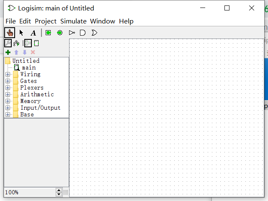Select the NOT gate tool
The width and height of the screenshot is (268, 201).
click(x=72, y=33)
